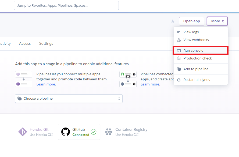The width and height of the screenshot is (239, 157).
Task: Click the favorite star icon
Action: (x=173, y=21)
